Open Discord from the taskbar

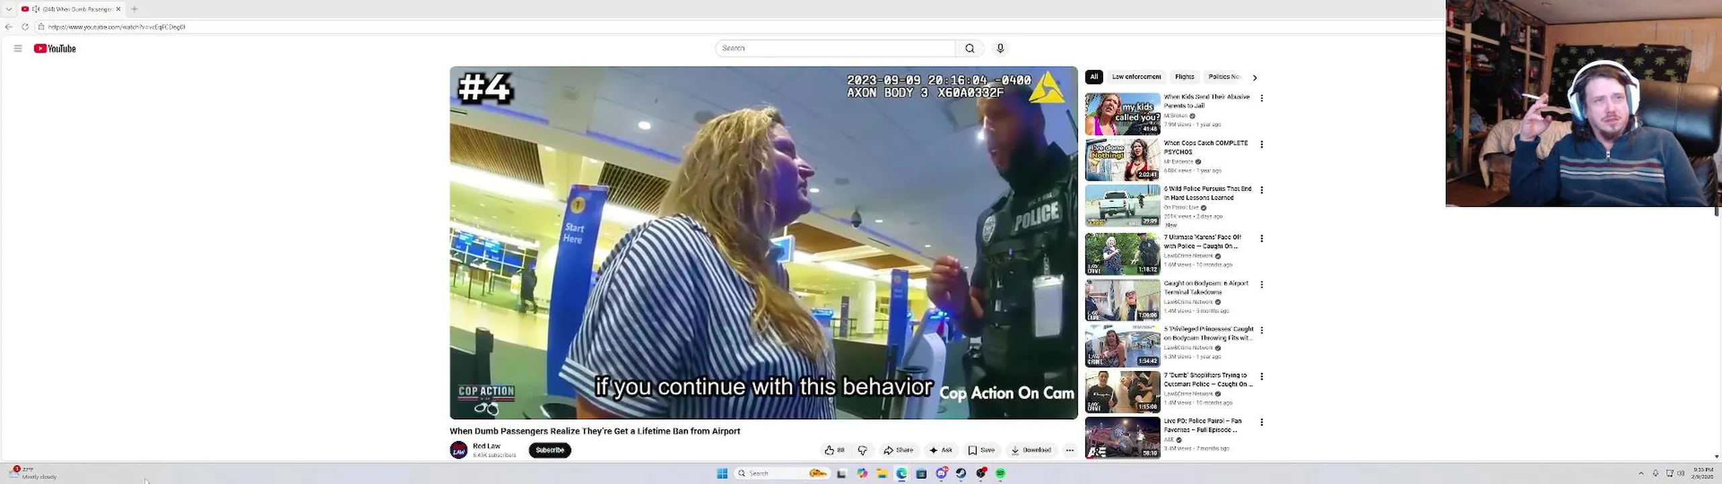tap(942, 474)
